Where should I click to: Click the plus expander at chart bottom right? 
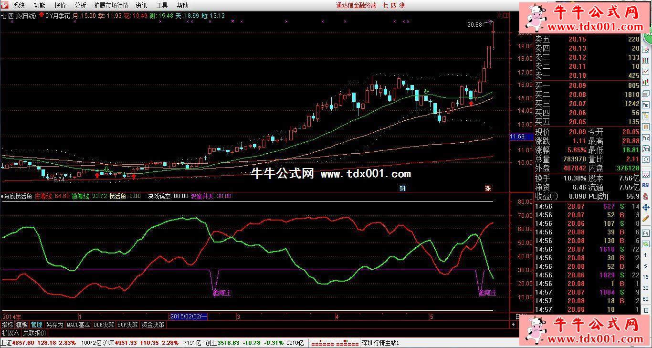click(x=513, y=325)
